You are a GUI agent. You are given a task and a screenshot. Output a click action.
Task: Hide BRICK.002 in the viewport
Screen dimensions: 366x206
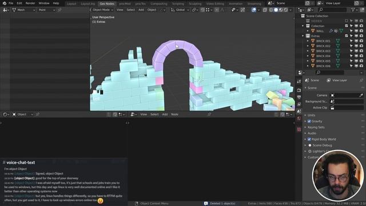pyautogui.click(x=356, y=46)
